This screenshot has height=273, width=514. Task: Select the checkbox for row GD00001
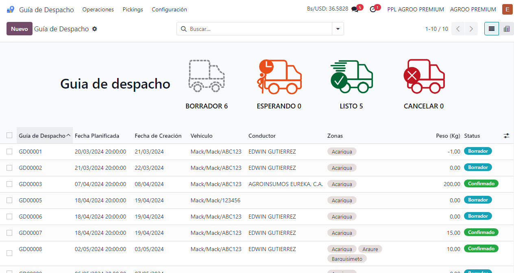pos(9,152)
